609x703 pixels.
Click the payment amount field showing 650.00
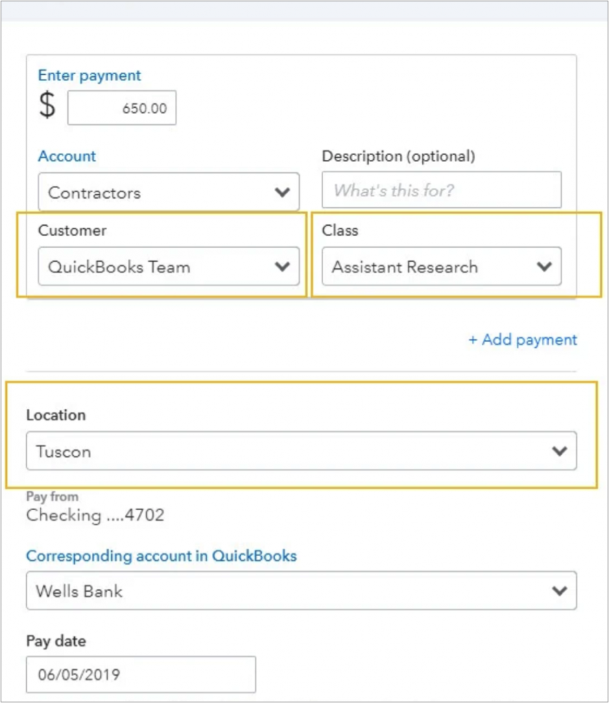[122, 108]
